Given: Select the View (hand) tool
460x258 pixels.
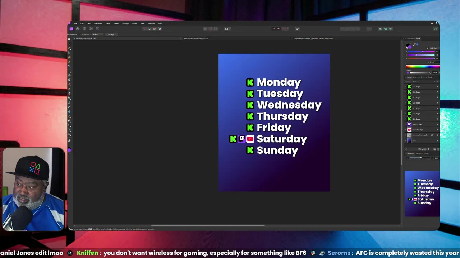Looking at the screenshot, I should (69, 39).
